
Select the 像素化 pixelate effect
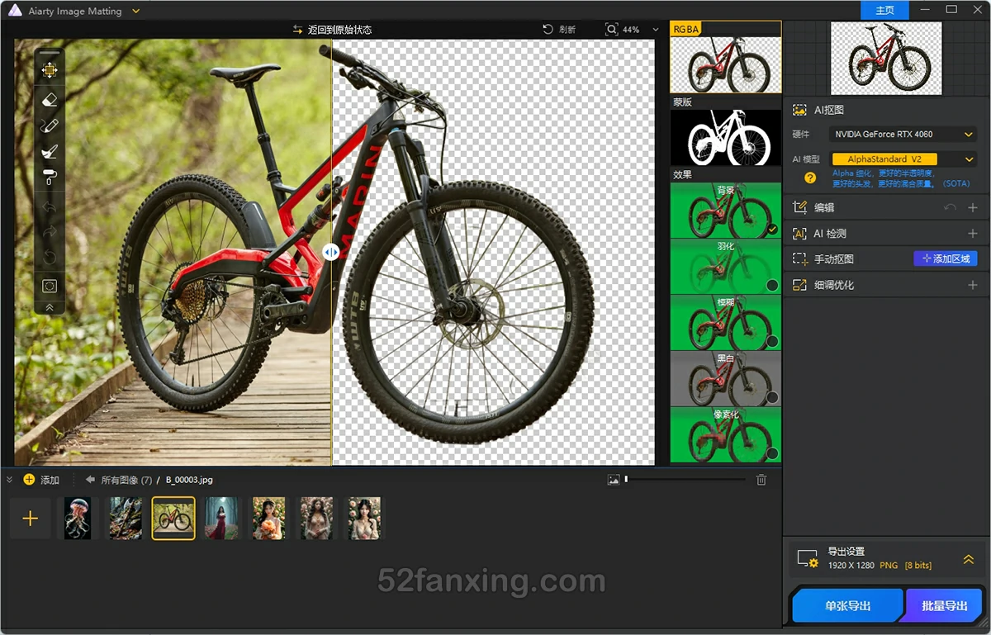725,434
